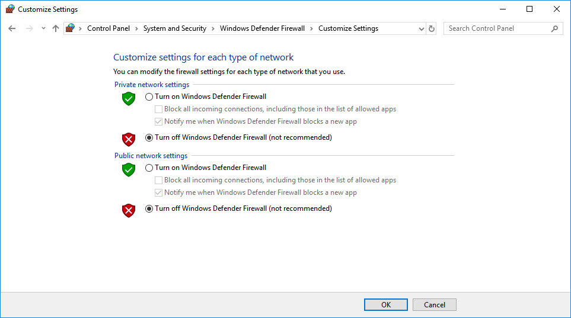Click the Up arrow to parent folder
The image size is (571, 318).
click(x=56, y=28)
